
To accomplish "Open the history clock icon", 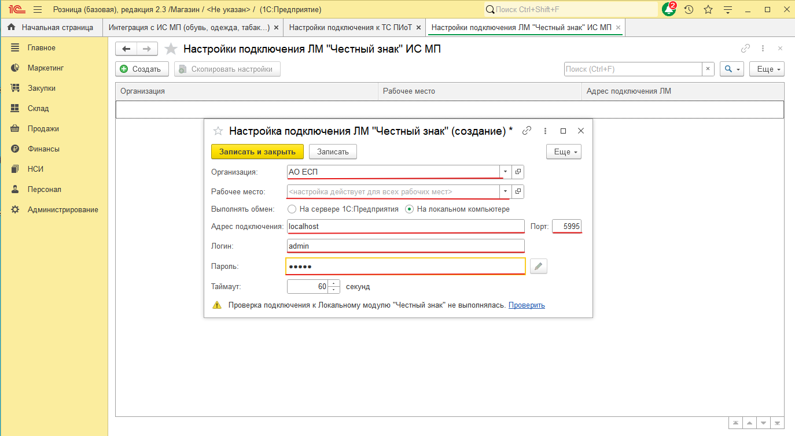I will coord(689,9).
